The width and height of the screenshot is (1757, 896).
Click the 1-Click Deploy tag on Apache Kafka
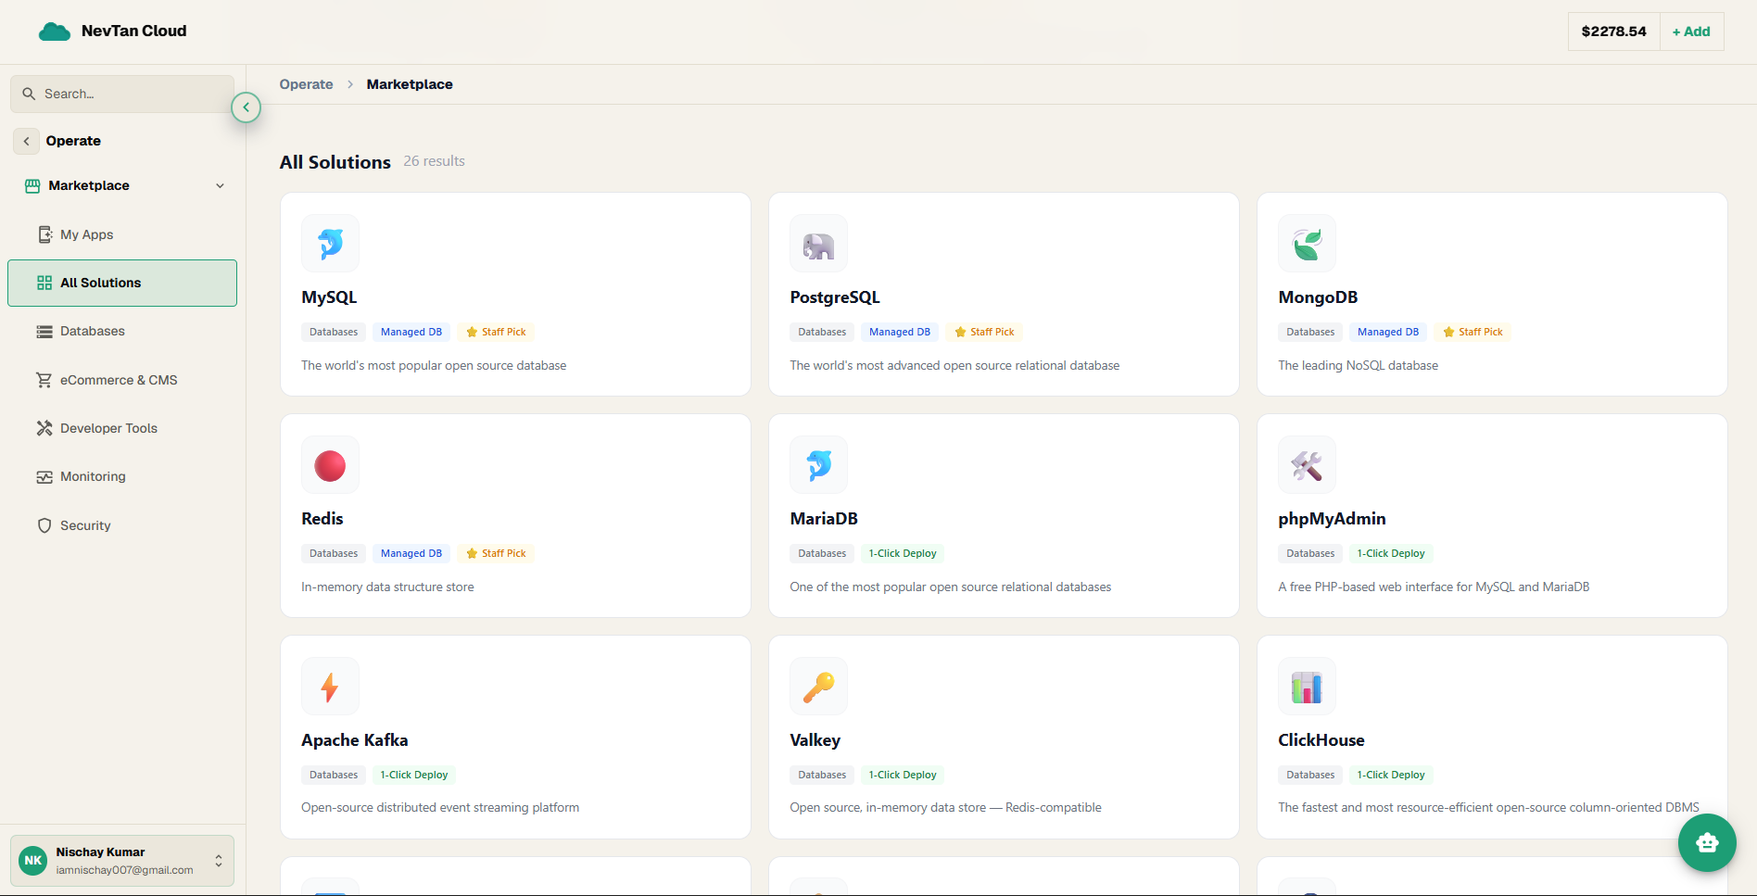point(414,775)
